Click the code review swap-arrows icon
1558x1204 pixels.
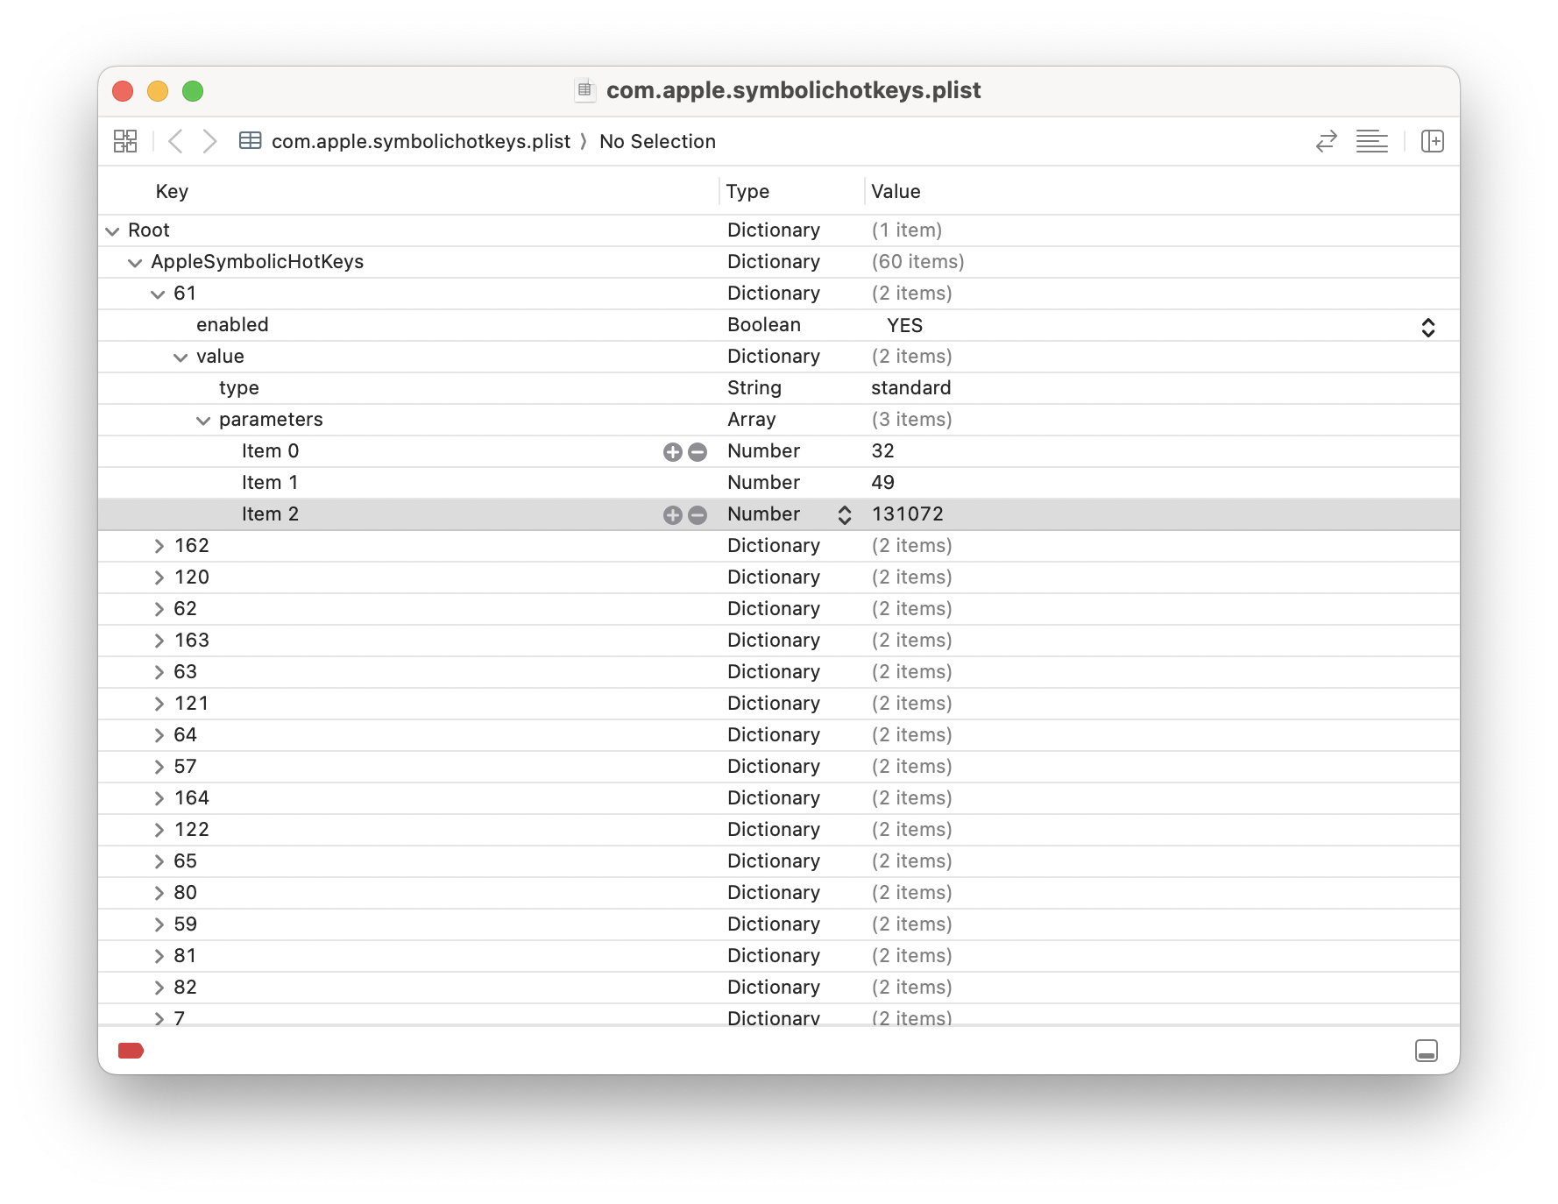(x=1326, y=141)
